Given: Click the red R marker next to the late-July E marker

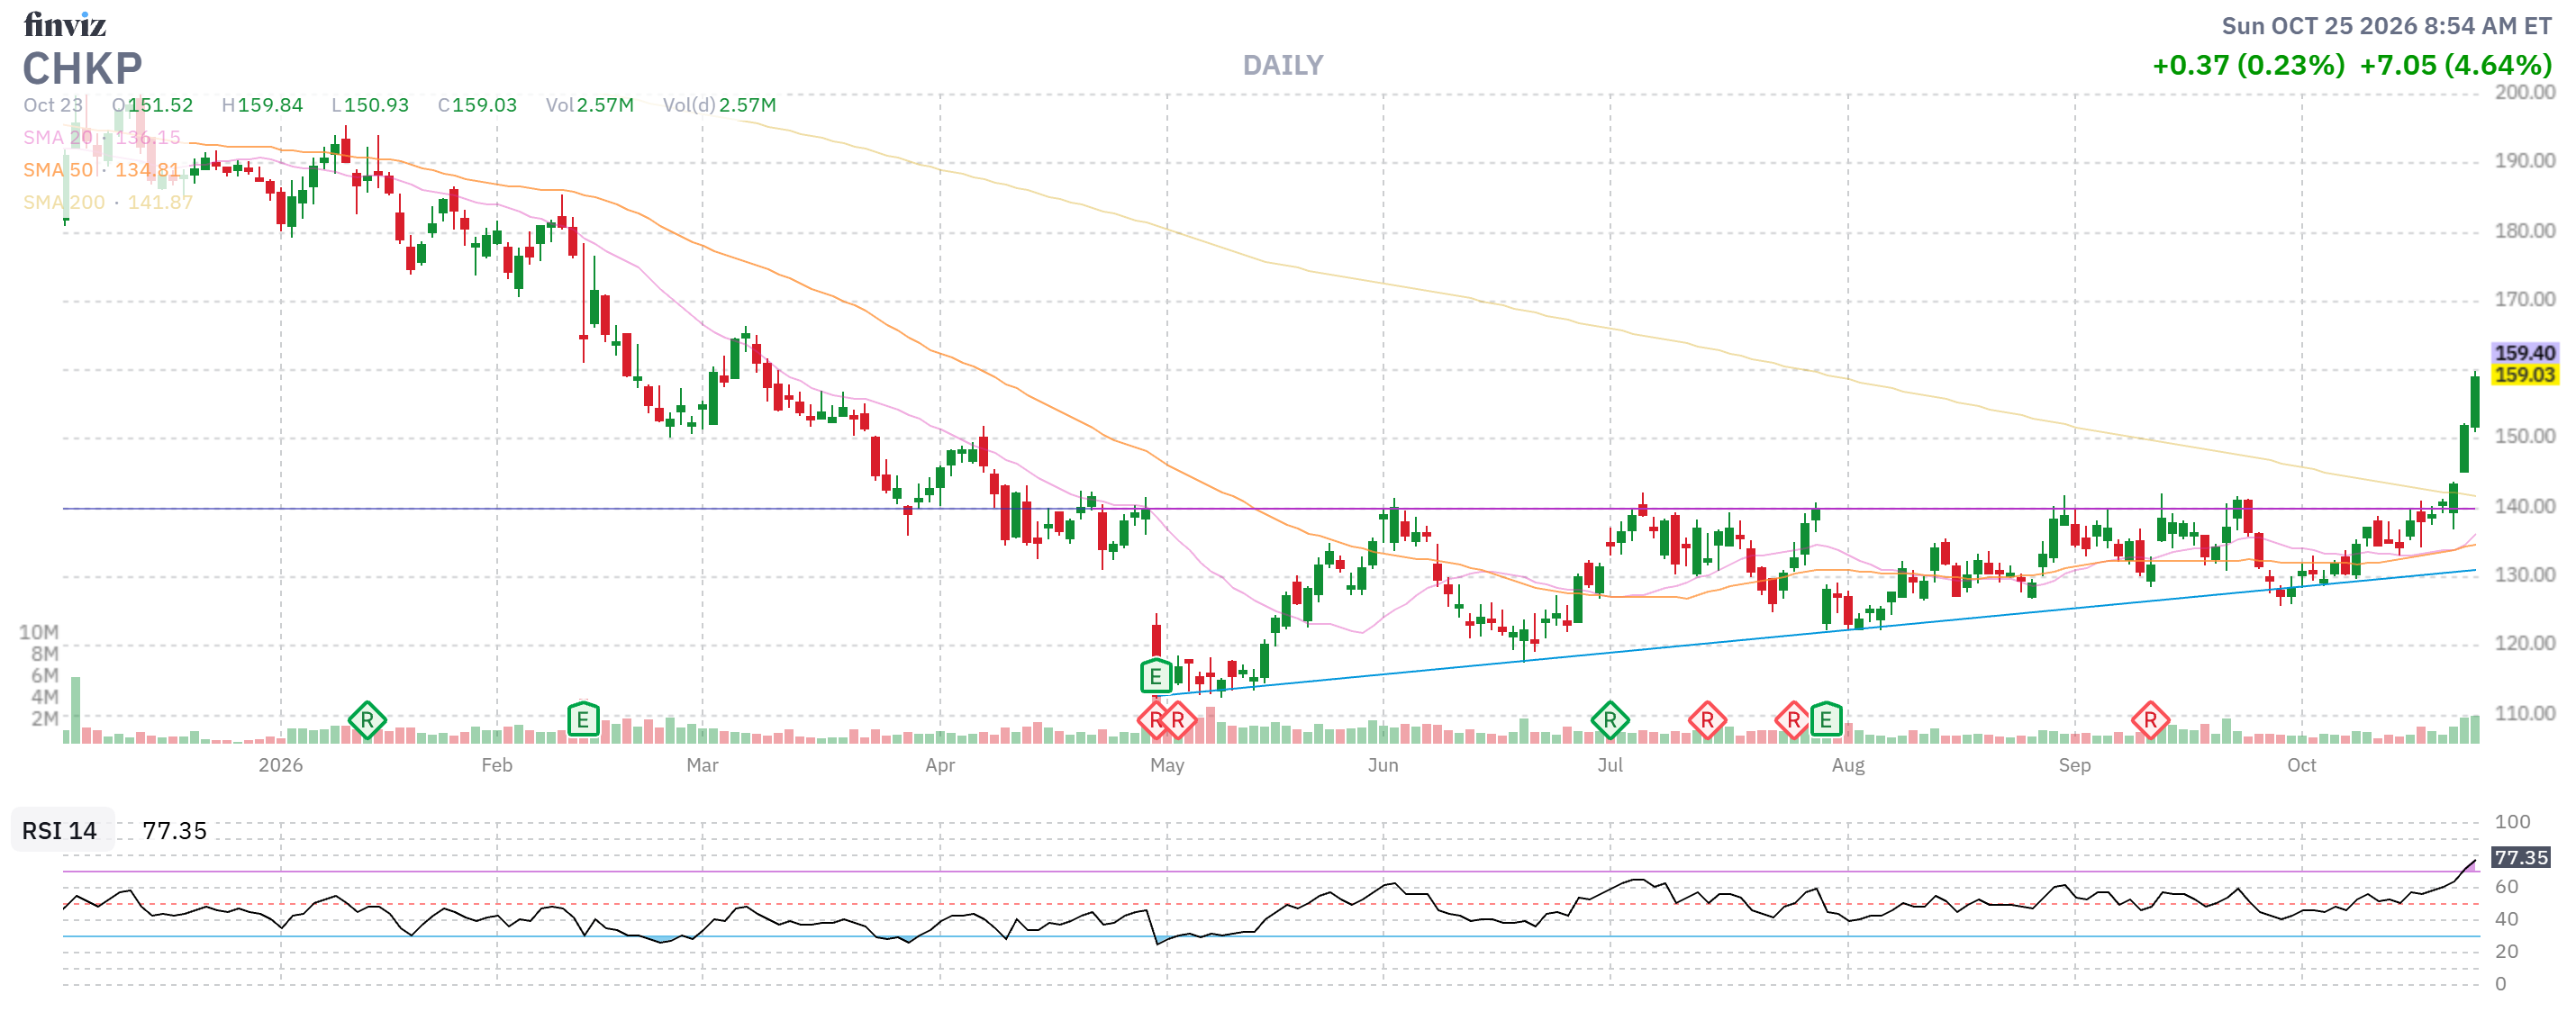Looking at the screenshot, I should click(1793, 719).
